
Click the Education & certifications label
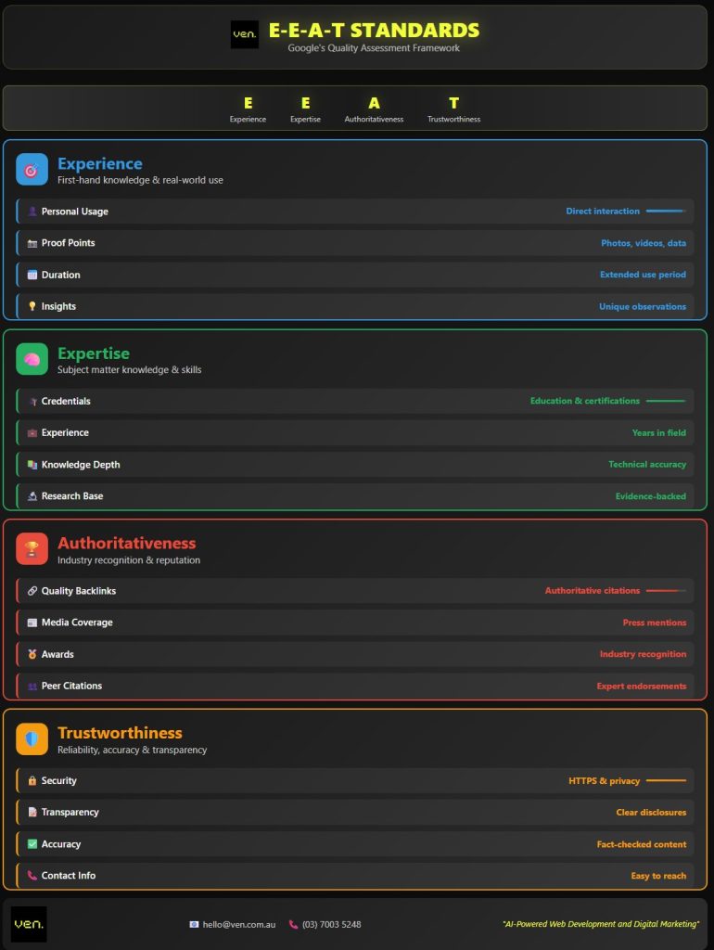(584, 401)
